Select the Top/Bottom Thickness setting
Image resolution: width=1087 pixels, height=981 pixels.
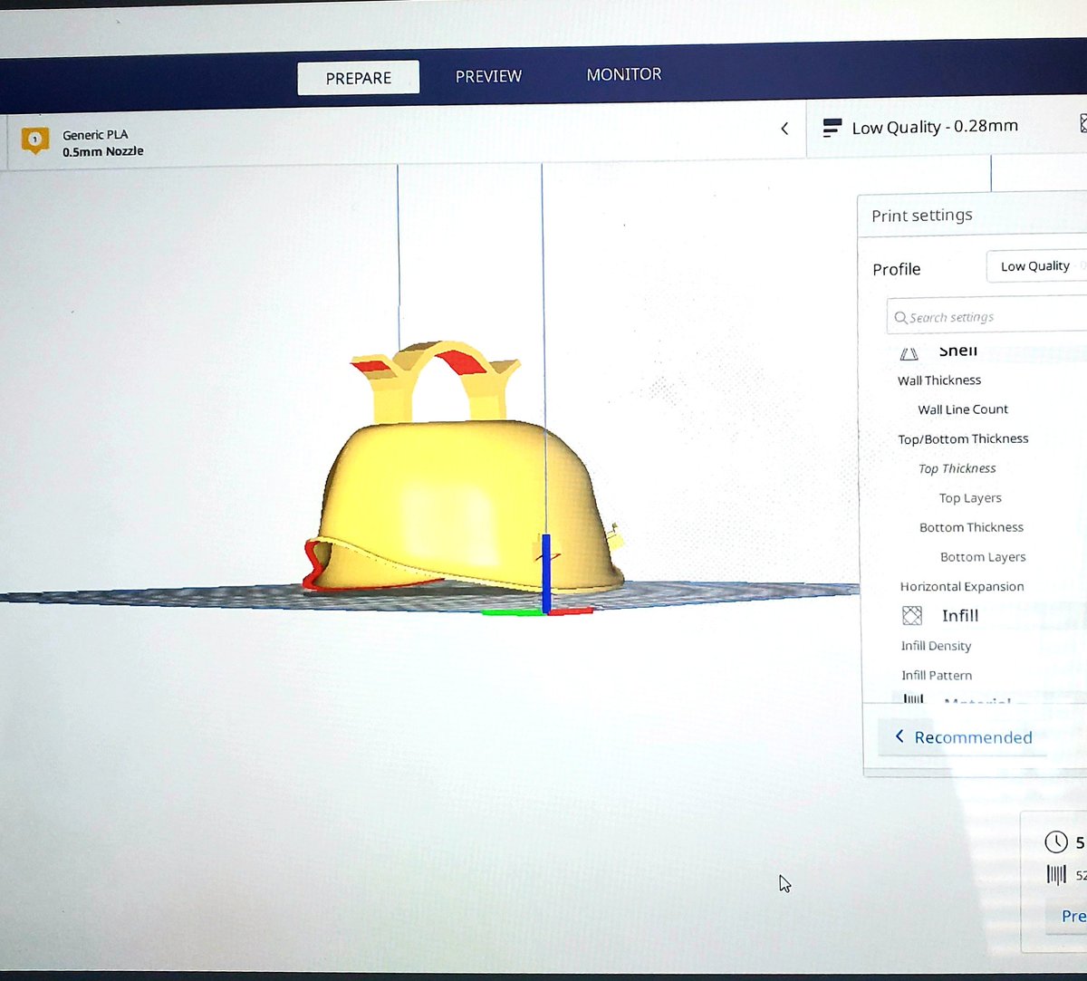(963, 439)
